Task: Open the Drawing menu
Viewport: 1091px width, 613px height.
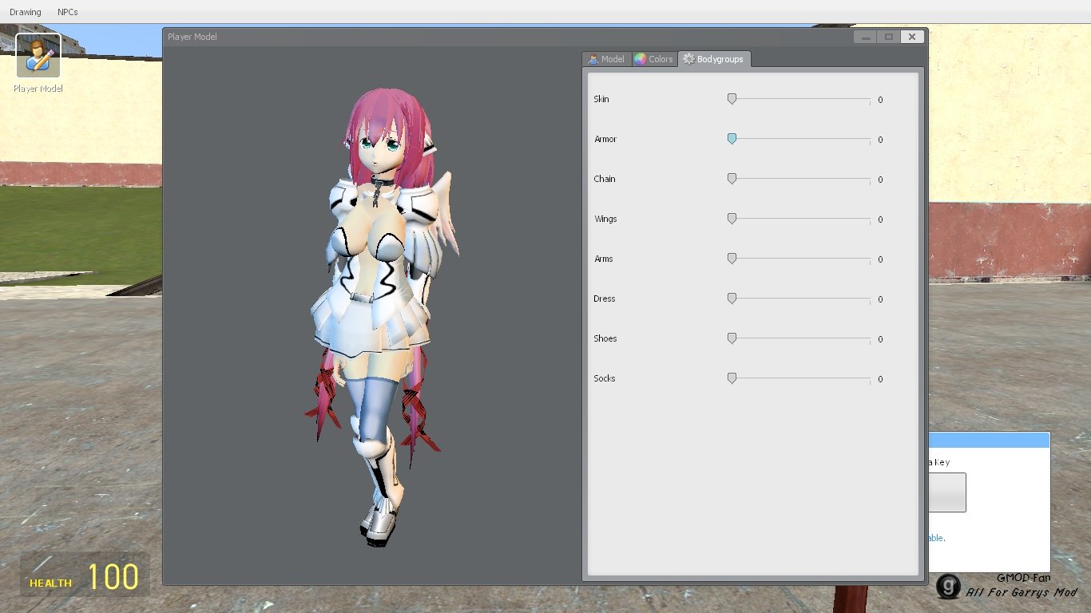Action: click(26, 12)
